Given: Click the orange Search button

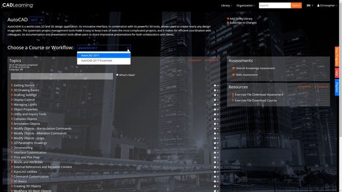Looking at the screenshot, I should (x=296, y=5).
